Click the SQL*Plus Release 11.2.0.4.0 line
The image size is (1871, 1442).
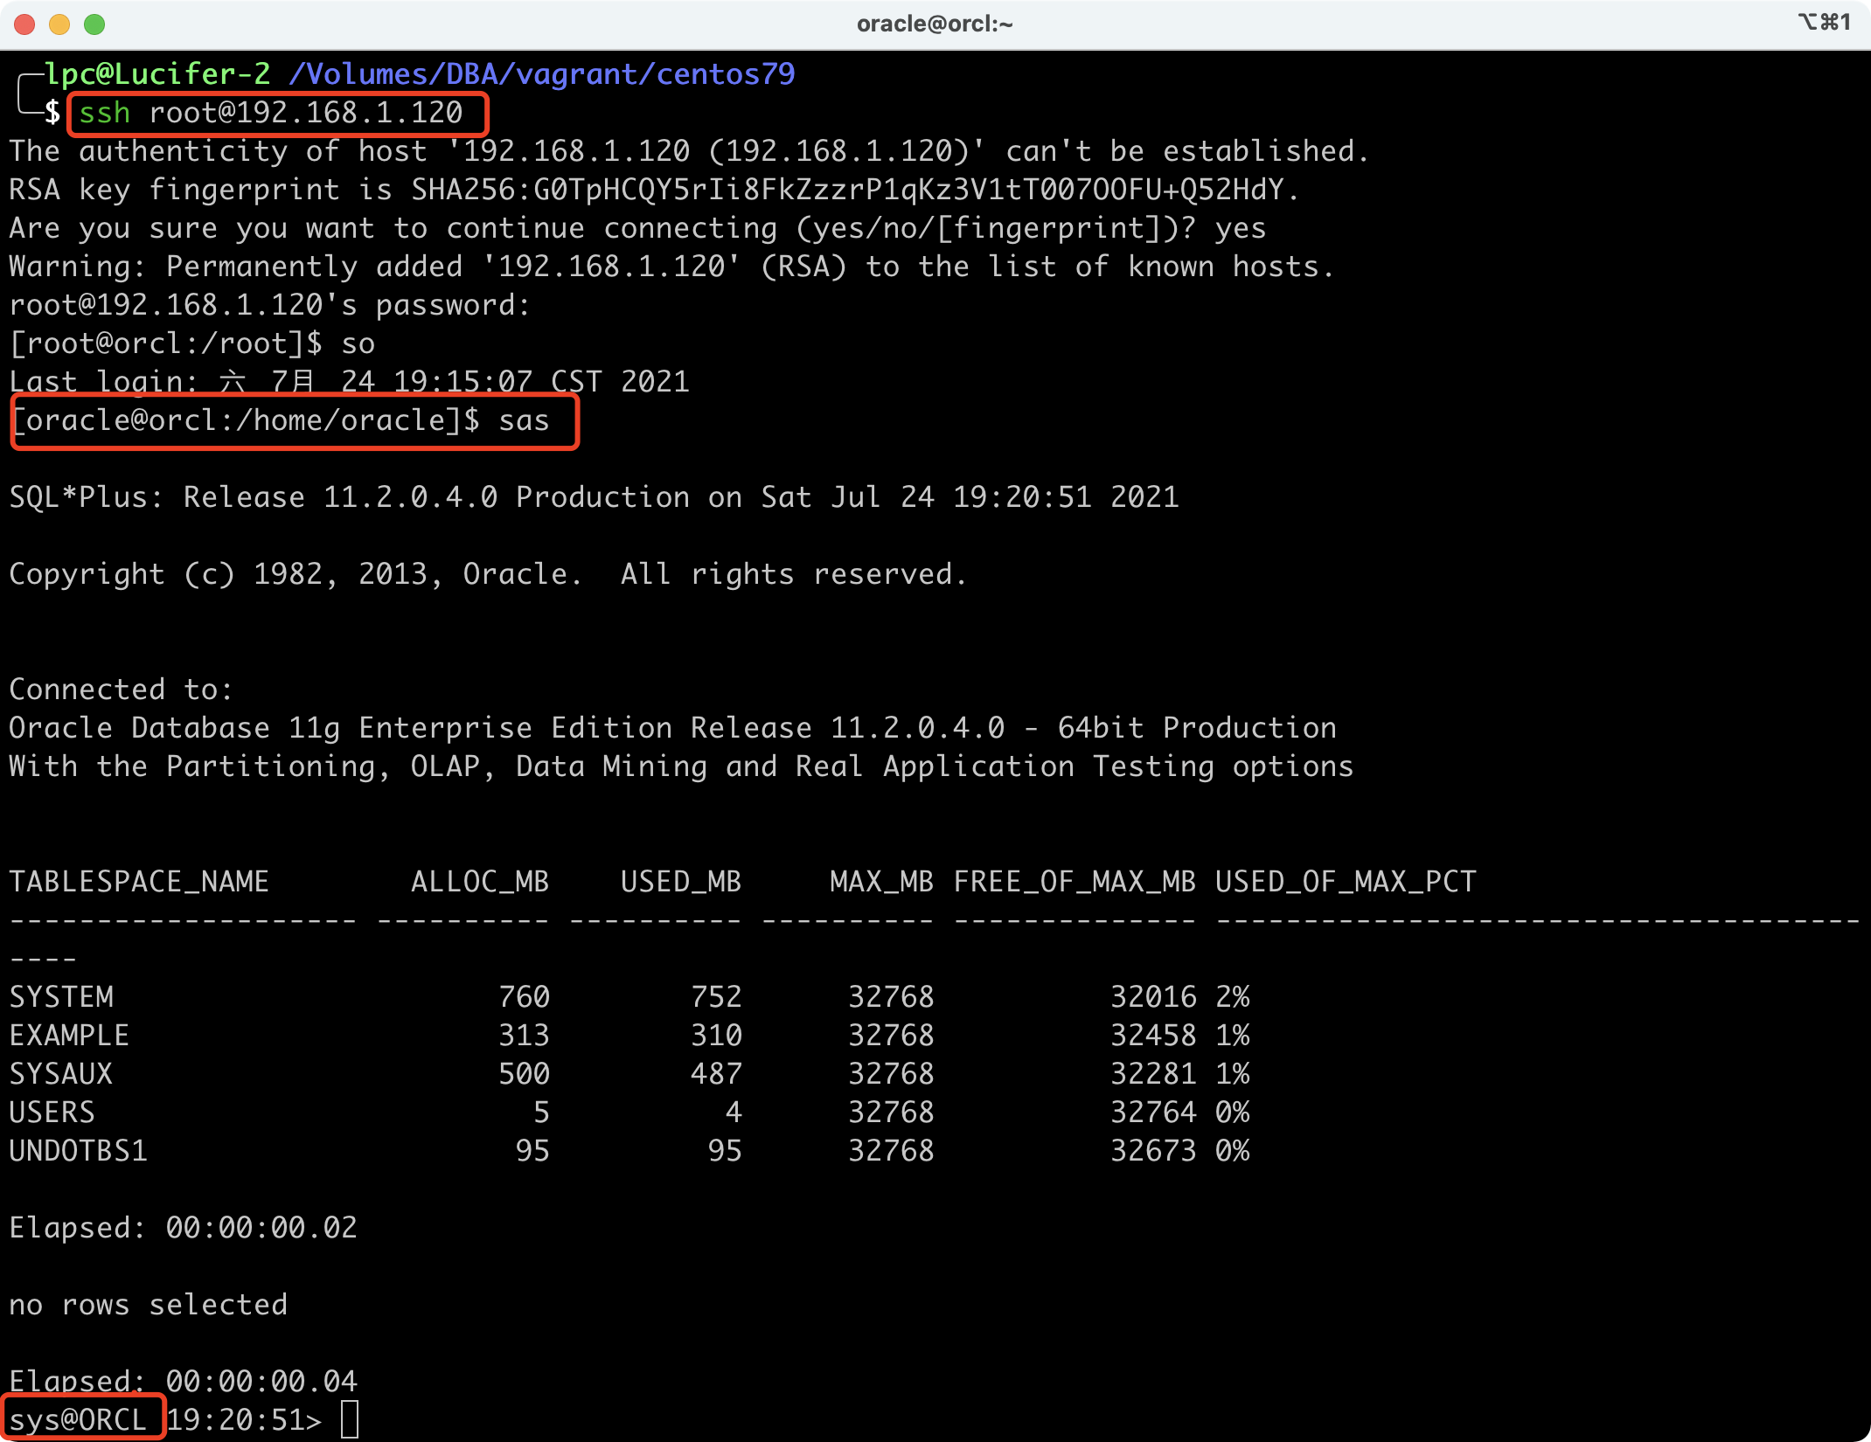pyautogui.click(x=595, y=497)
